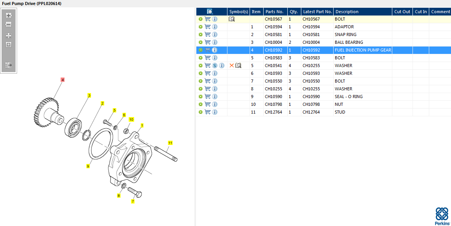The image size is (451, 226).
Task: Open info for CH10004 BALL BEARING
Action: (x=215, y=42)
